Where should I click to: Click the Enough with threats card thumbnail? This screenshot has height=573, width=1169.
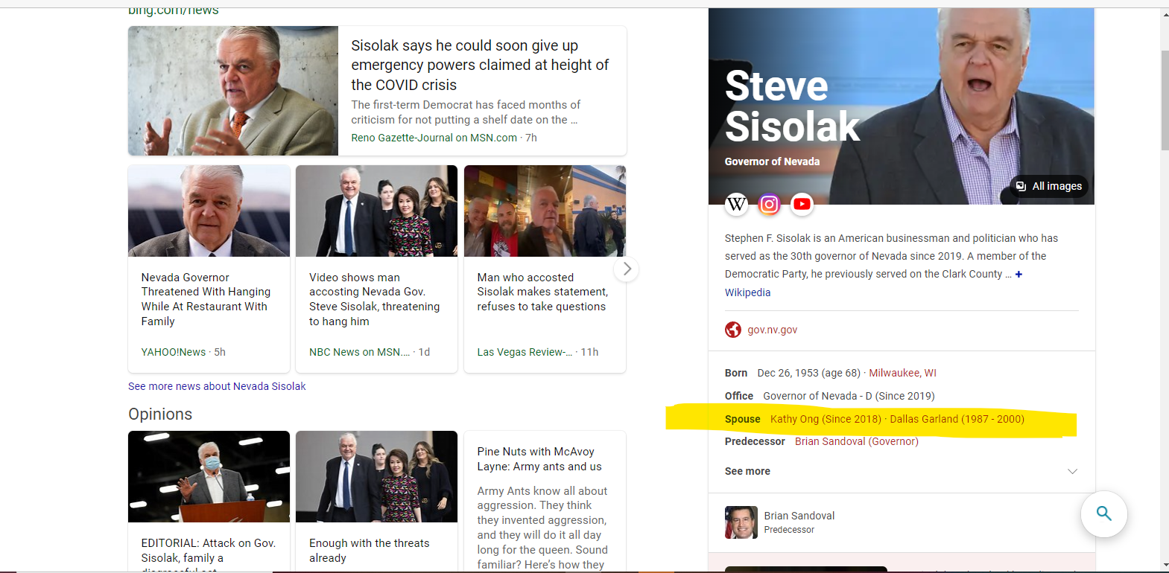click(x=376, y=476)
